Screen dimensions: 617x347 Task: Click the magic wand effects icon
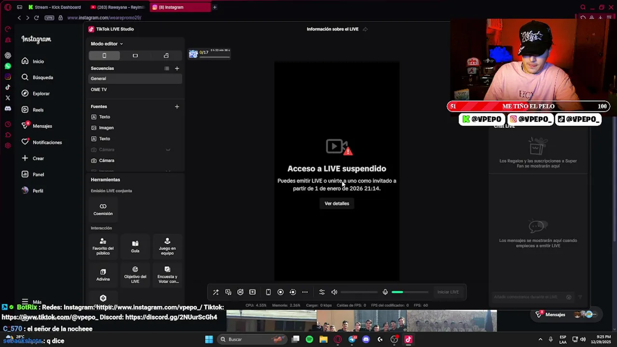(x=216, y=292)
